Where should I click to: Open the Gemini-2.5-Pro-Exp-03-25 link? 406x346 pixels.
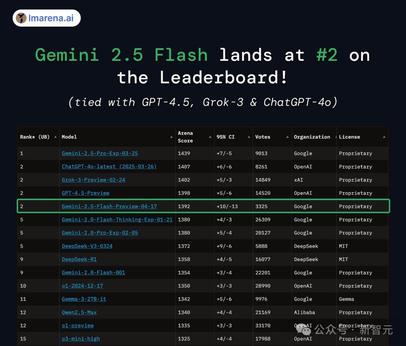point(100,153)
